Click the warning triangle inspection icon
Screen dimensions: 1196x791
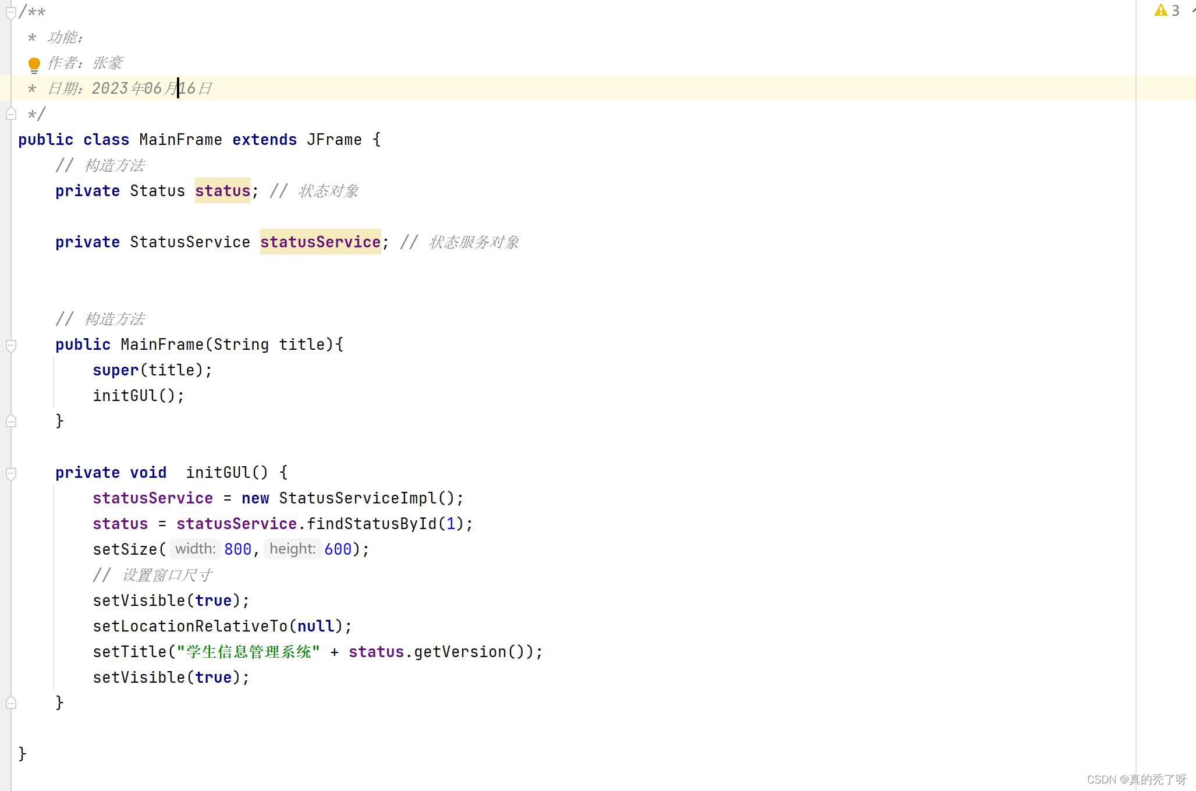point(1160,10)
